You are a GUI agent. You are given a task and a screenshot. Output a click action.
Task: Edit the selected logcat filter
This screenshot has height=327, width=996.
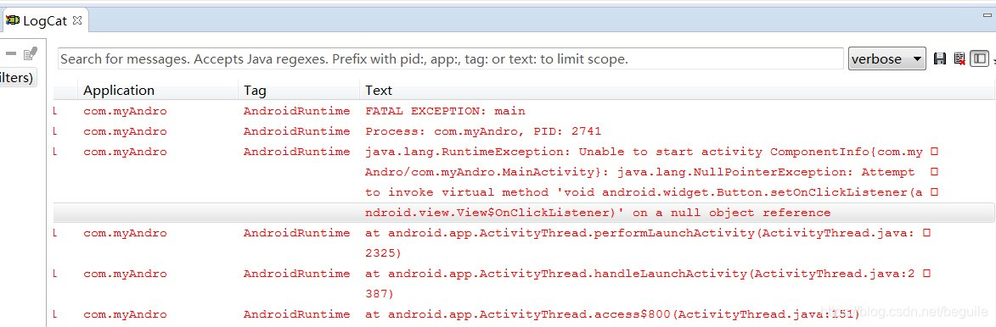30,54
